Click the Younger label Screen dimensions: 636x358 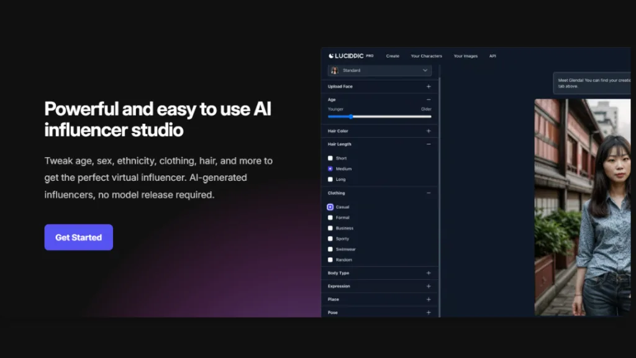point(335,109)
